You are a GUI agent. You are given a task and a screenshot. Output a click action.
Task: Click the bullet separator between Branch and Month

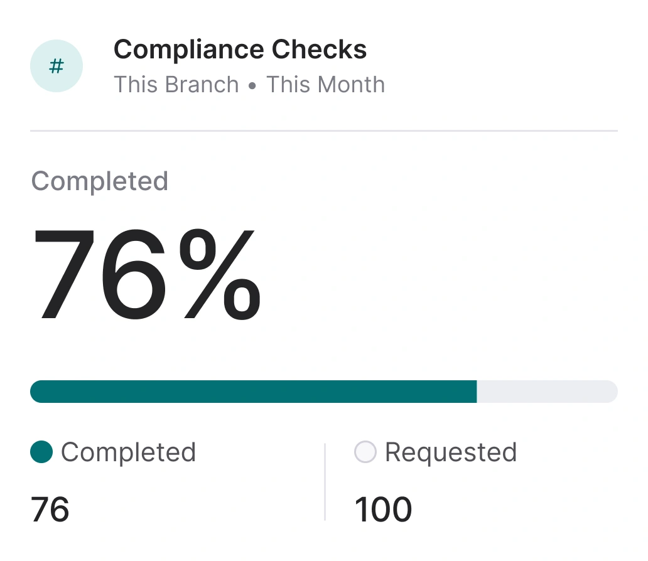coord(251,85)
